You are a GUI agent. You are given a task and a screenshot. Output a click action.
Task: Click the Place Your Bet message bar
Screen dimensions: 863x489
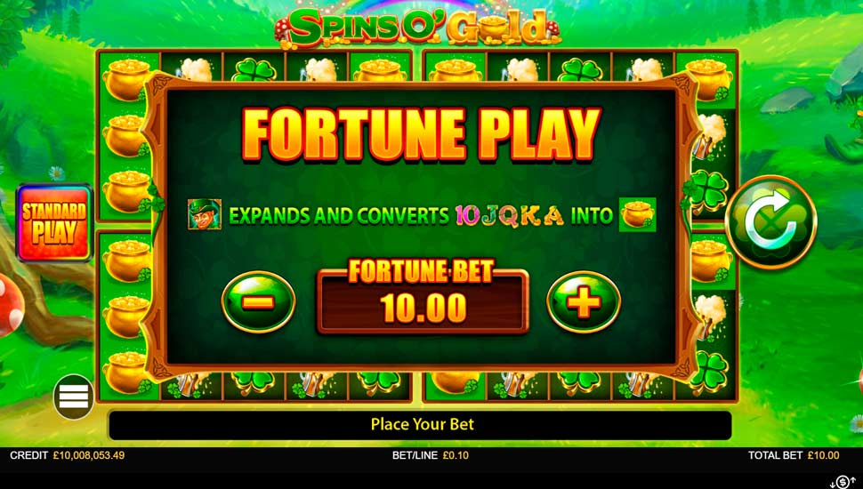pyautogui.click(x=421, y=425)
